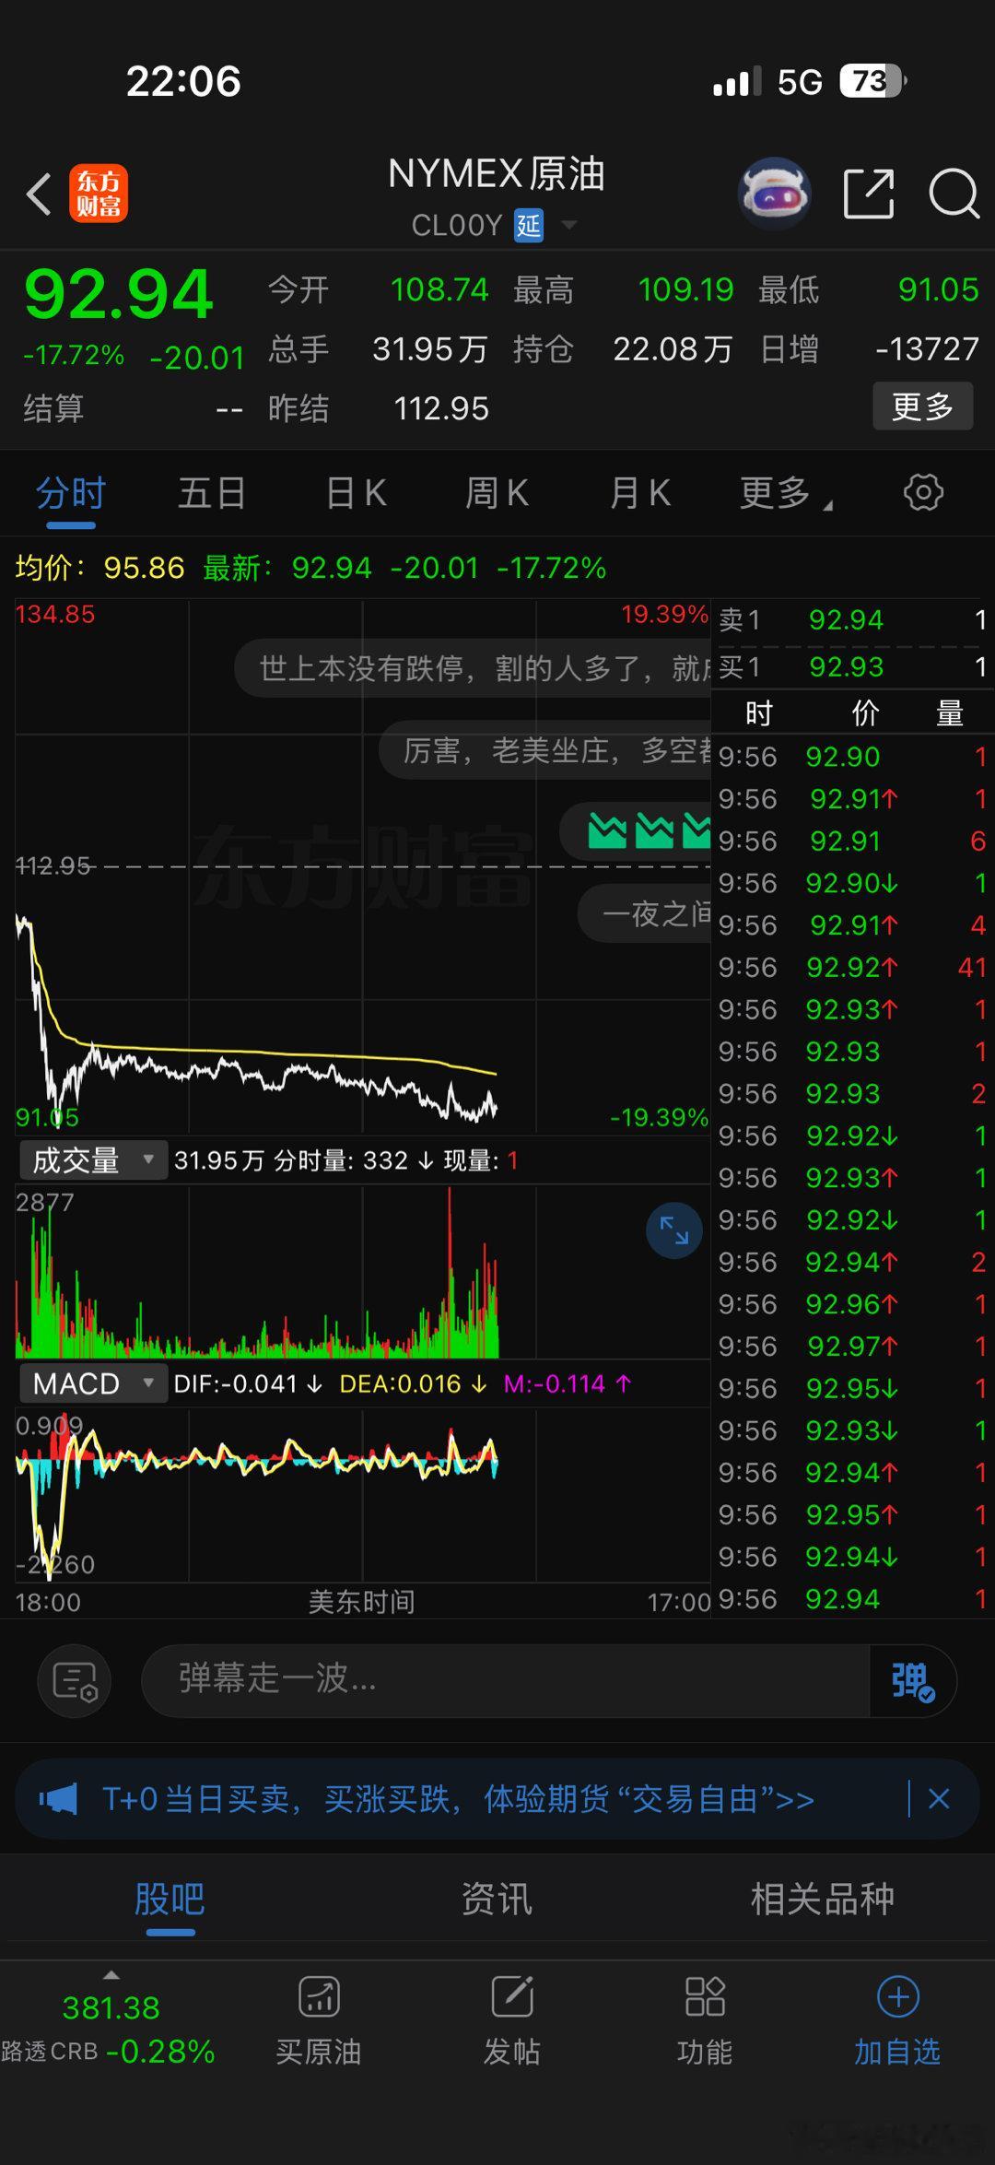This screenshot has height=2165, width=995.
Task: Tap the 分时量: 332 volume readout
Action: (354, 1160)
